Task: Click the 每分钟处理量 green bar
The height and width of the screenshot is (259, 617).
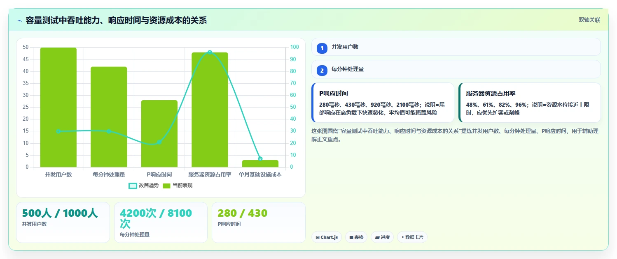Action: (x=109, y=117)
